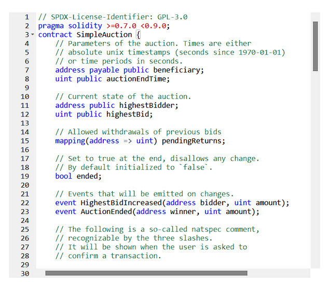The image size is (329, 285).
Task: Click line number 30 in the gutter
Action: point(24,273)
